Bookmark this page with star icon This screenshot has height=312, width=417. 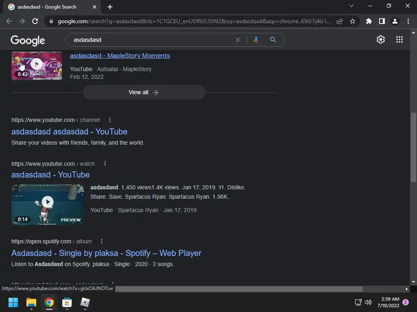point(353,21)
